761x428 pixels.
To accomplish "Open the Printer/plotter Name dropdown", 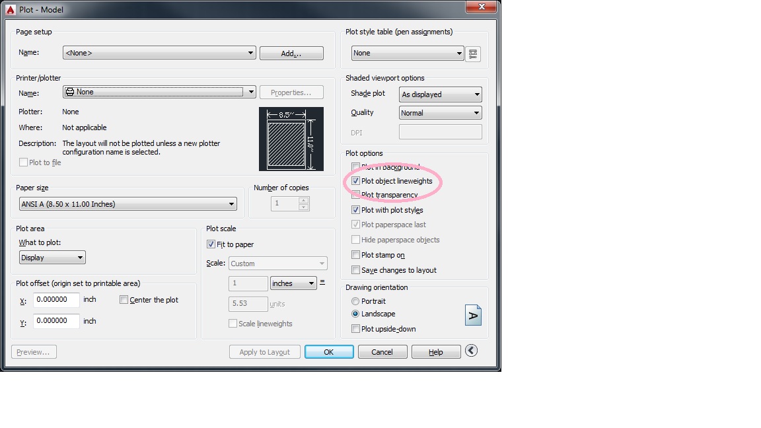I will point(159,92).
